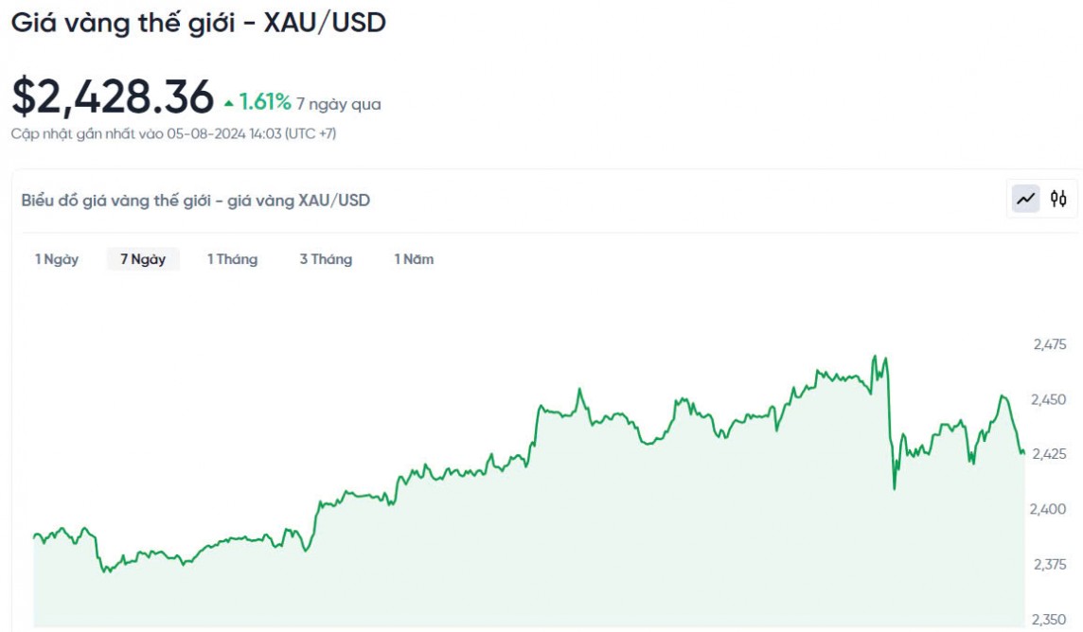The height and width of the screenshot is (632, 1083).
Task: Click the "7 ngày qua" period label
Action: [338, 104]
